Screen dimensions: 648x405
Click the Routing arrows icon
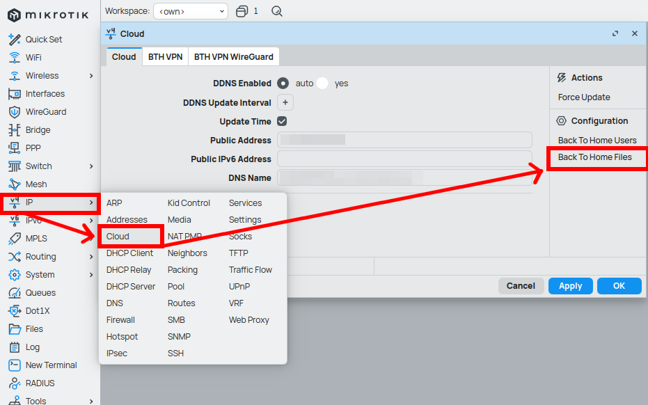click(x=15, y=257)
